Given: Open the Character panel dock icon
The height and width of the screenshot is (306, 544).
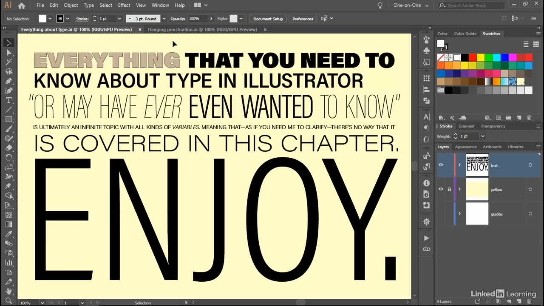Looking at the screenshot, I should [427, 117].
